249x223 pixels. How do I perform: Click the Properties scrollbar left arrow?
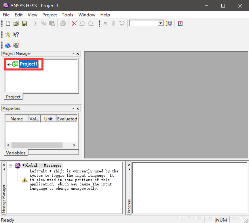coord(8,145)
